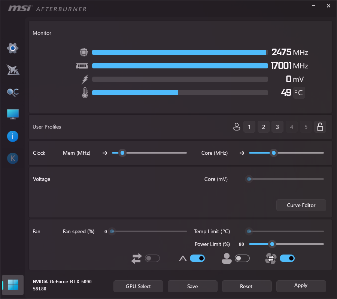Toggle the automatic fan speed switch
Viewport: 337px width, 299px height.
click(197, 258)
